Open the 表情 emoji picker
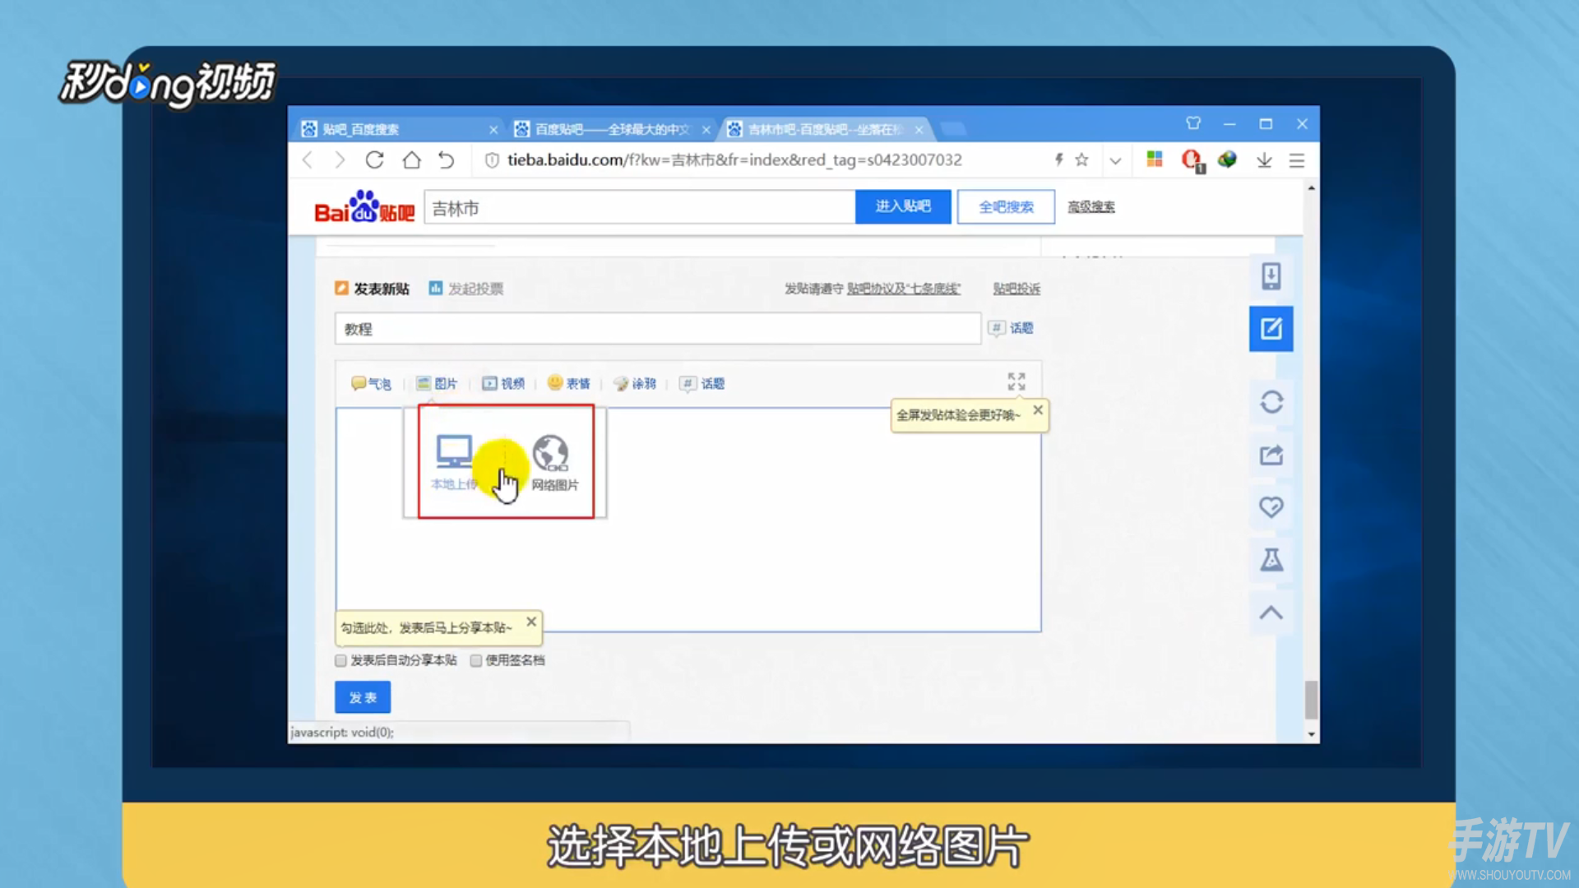 [569, 383]
